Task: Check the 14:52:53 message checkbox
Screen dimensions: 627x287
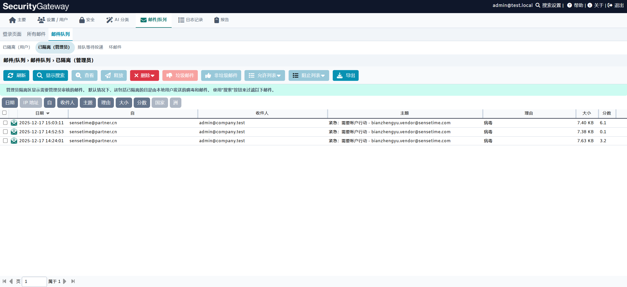Action: coord(5,132)
